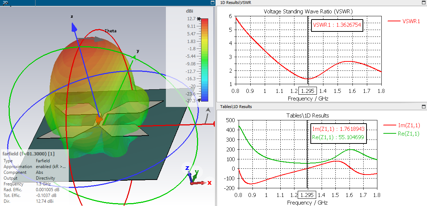Image resolution: width=427 pixels, height=206 pixels.
Task: Click the orange feed port arrow on the antenna
Action: click(x=100, y=119)
